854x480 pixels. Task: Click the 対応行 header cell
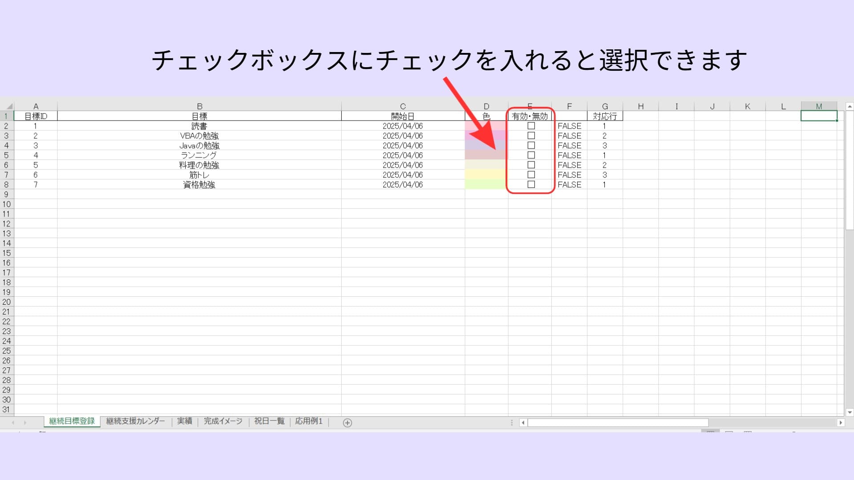coord(605,116)
